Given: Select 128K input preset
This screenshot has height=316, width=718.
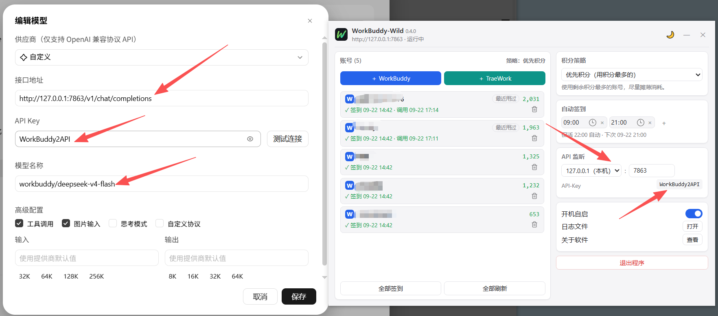Looking at the screenshot, I should 71,276.
